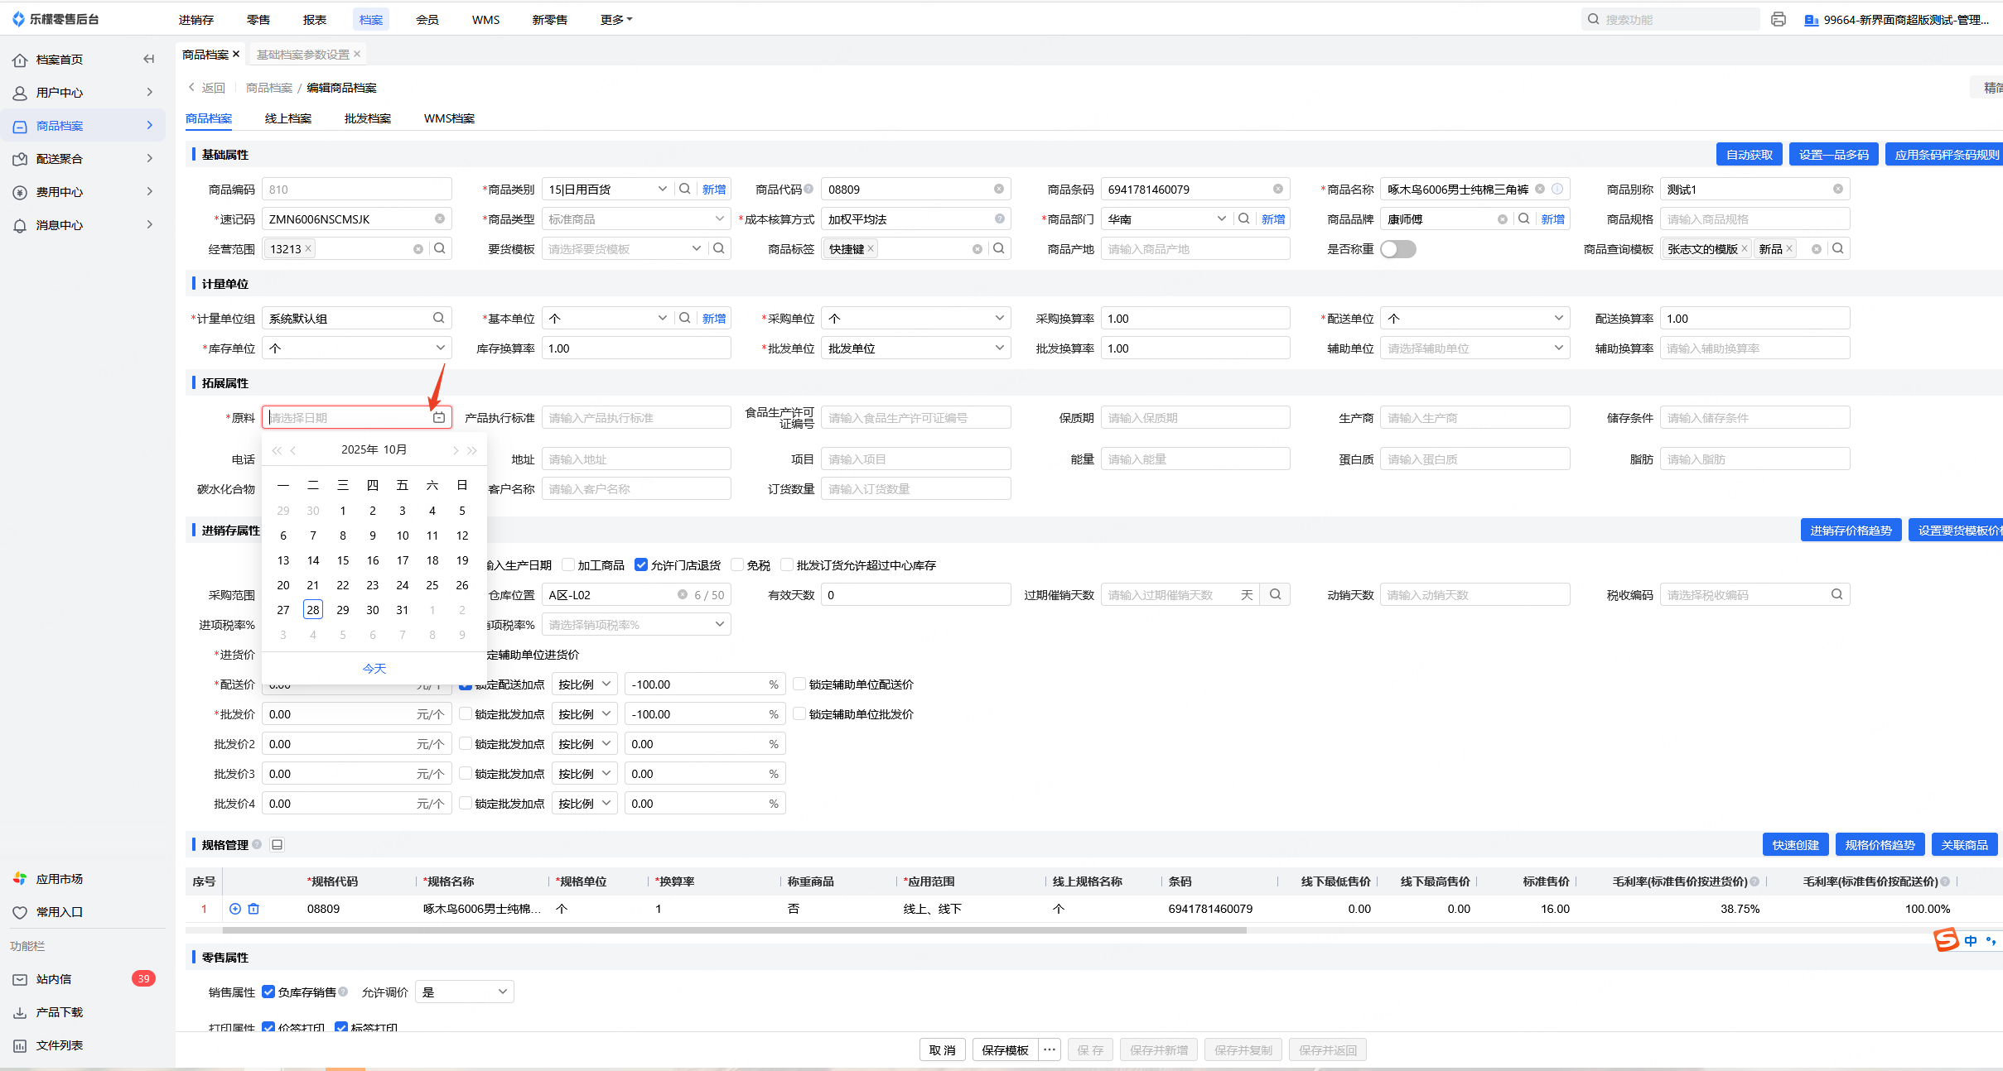Click 今天 link in the calendar
2003x1071 pixels.
374,669
